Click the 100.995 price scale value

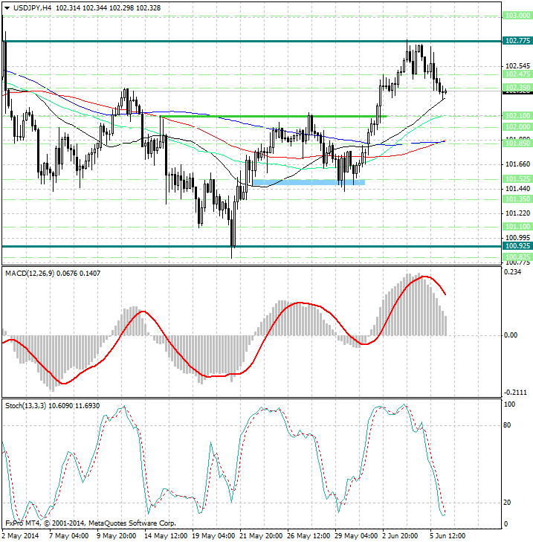517,237
